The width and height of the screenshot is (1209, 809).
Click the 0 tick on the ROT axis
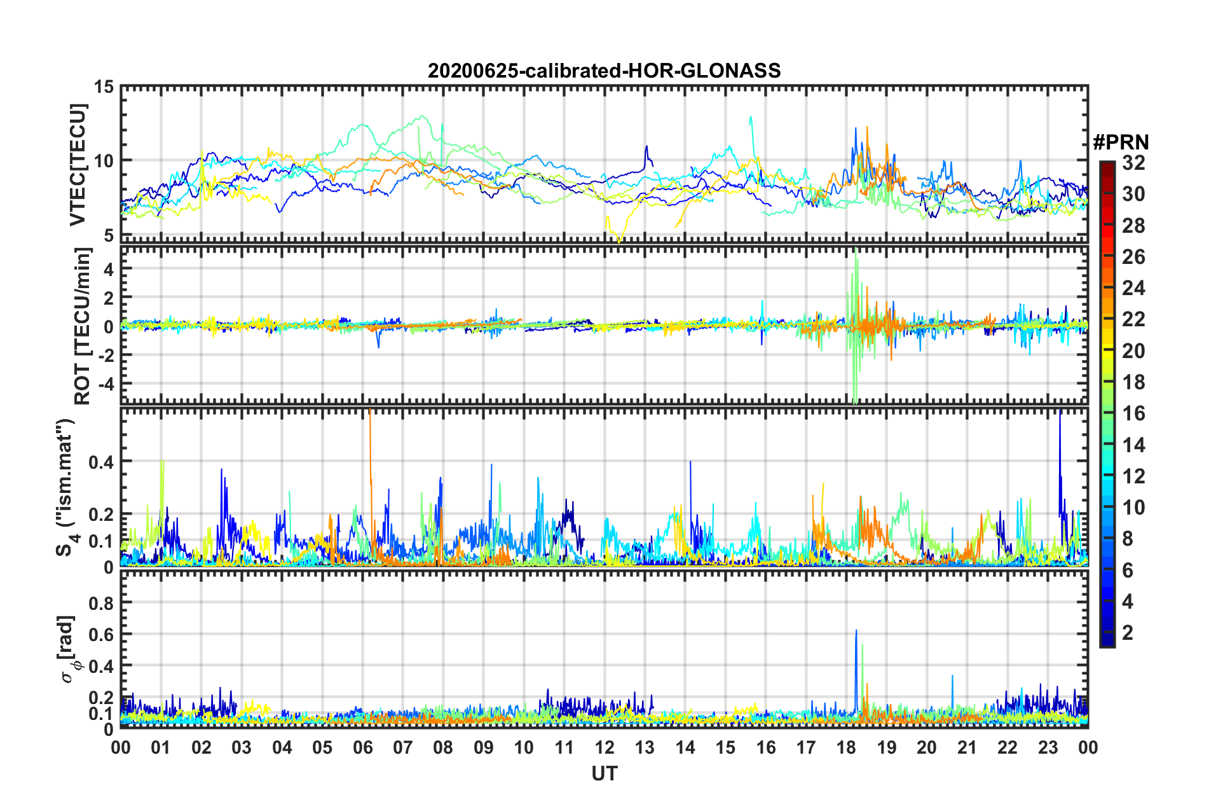[x=109, y=326]
